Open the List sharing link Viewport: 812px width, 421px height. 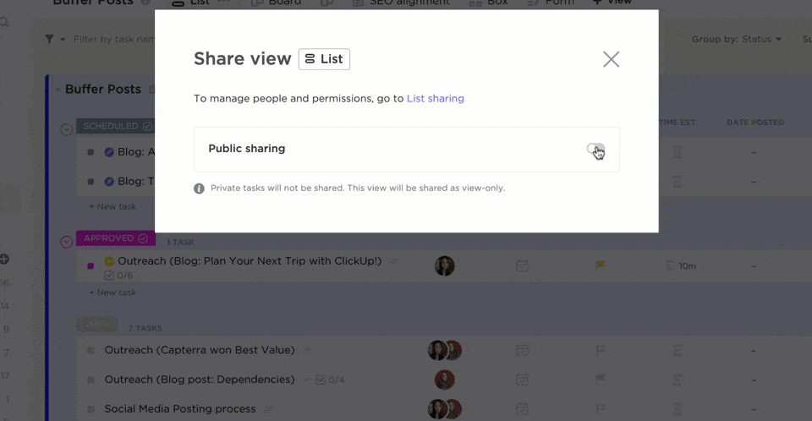click(435, 98)
